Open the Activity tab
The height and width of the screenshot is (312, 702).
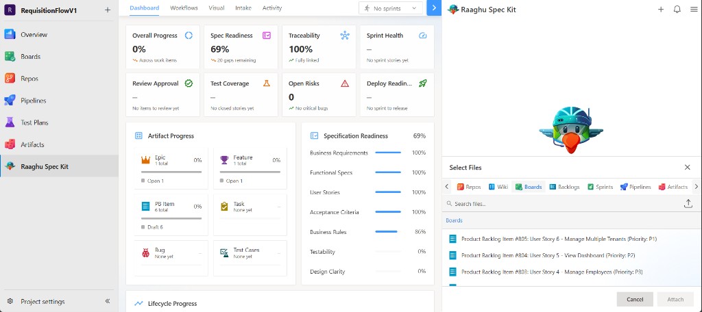(x=272, y=8)
